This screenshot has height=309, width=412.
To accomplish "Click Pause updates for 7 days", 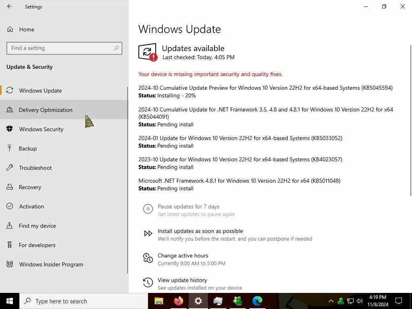I will pyautogui.click(x=188, y=206).
